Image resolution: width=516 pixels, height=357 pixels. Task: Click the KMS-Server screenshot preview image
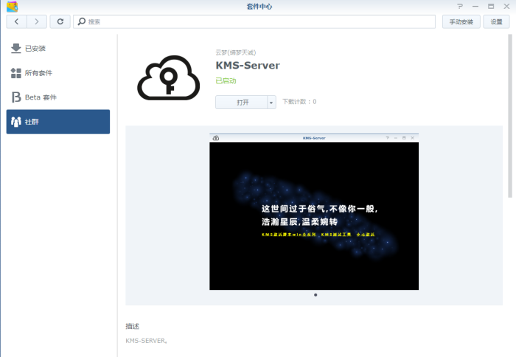(x=314, y=212)
